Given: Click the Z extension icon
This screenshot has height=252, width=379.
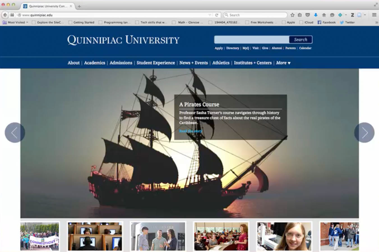Looking at the screenshot, I should coord(352,15).
